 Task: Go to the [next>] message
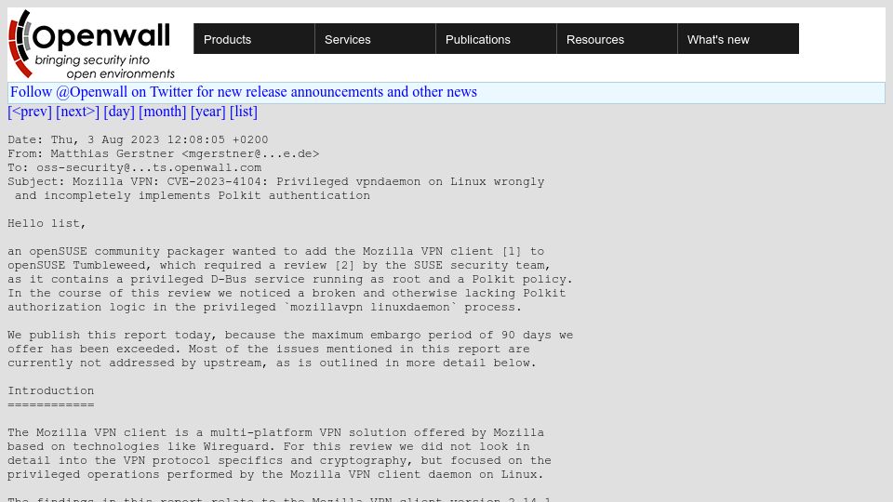pos(77,112)
